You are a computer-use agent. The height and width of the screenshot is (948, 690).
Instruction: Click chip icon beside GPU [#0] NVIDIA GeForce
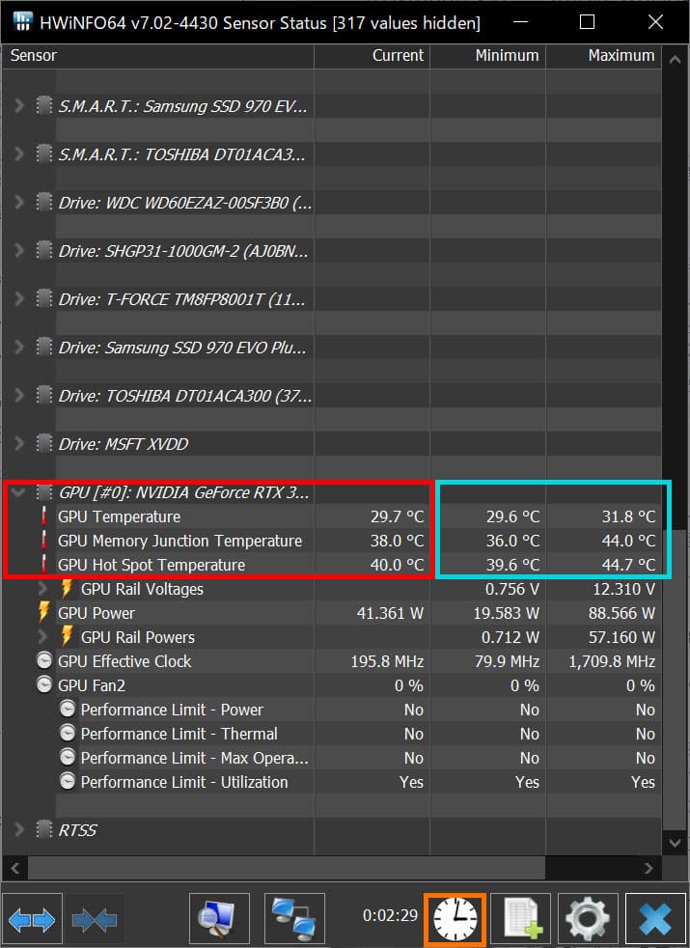point(44,492)
